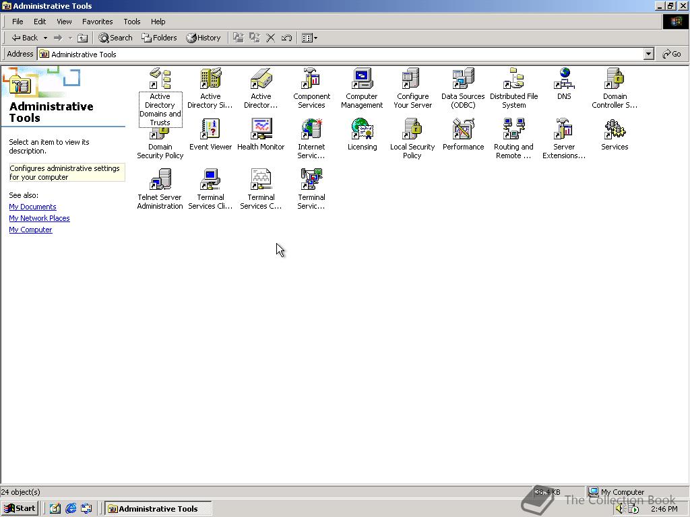Open the Tools menu
The image size is (690, 517).
[x=131, y=22]
